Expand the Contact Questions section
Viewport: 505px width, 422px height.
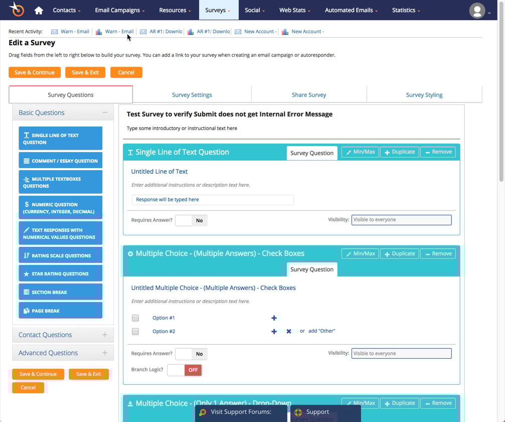point(63,335)
